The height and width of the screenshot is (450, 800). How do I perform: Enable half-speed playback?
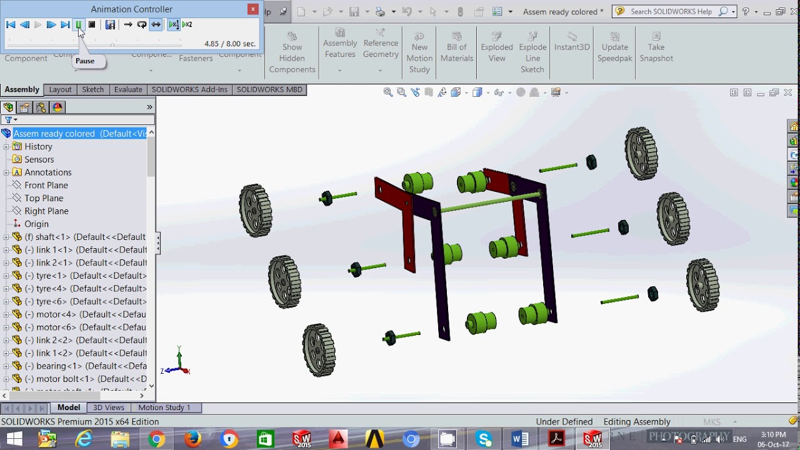173,24
